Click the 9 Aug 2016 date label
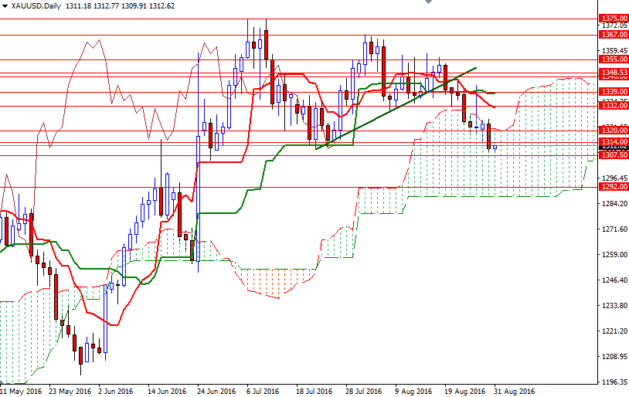The image size is (629, 397). point(413,392)
